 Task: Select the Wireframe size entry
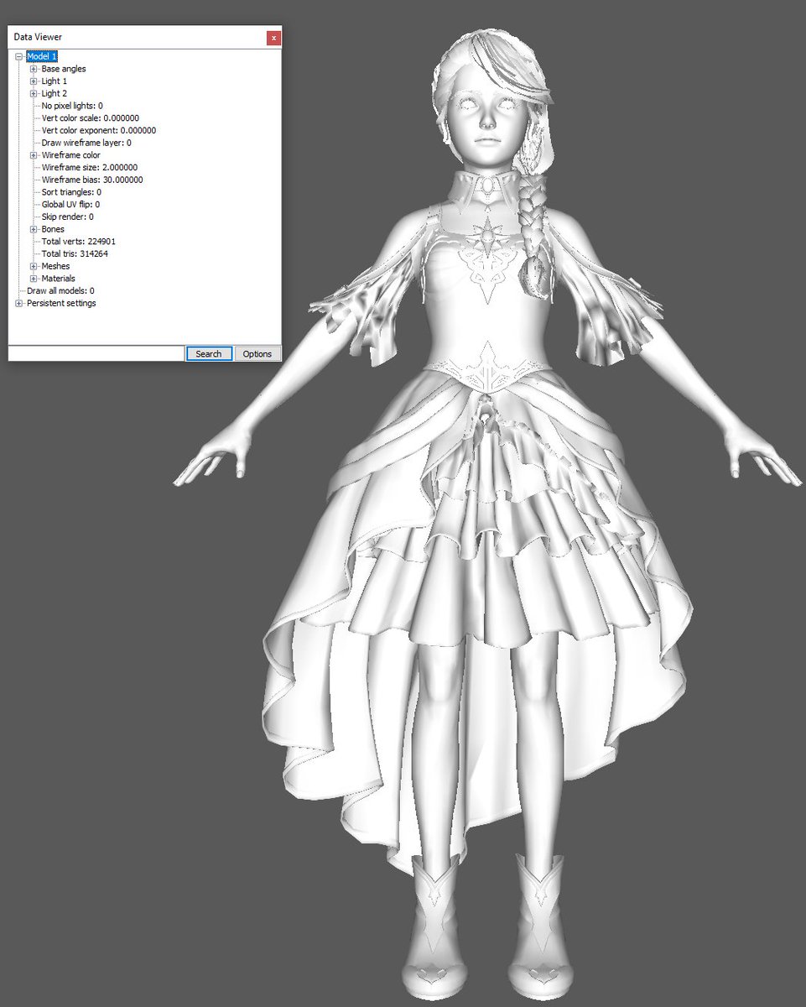coord(89,167)
